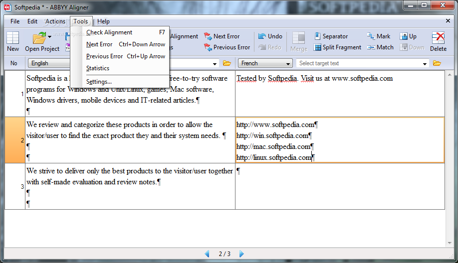Expand the Open Project dropdown arrow

[50, 37]
